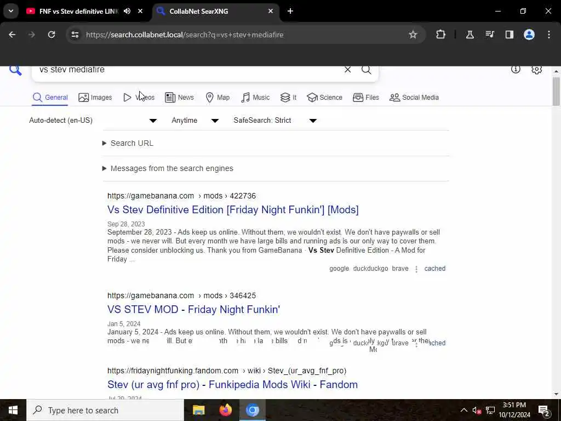Open File Explorer from taskbar
Screen dimensions: 561x421
click(198, 410)
